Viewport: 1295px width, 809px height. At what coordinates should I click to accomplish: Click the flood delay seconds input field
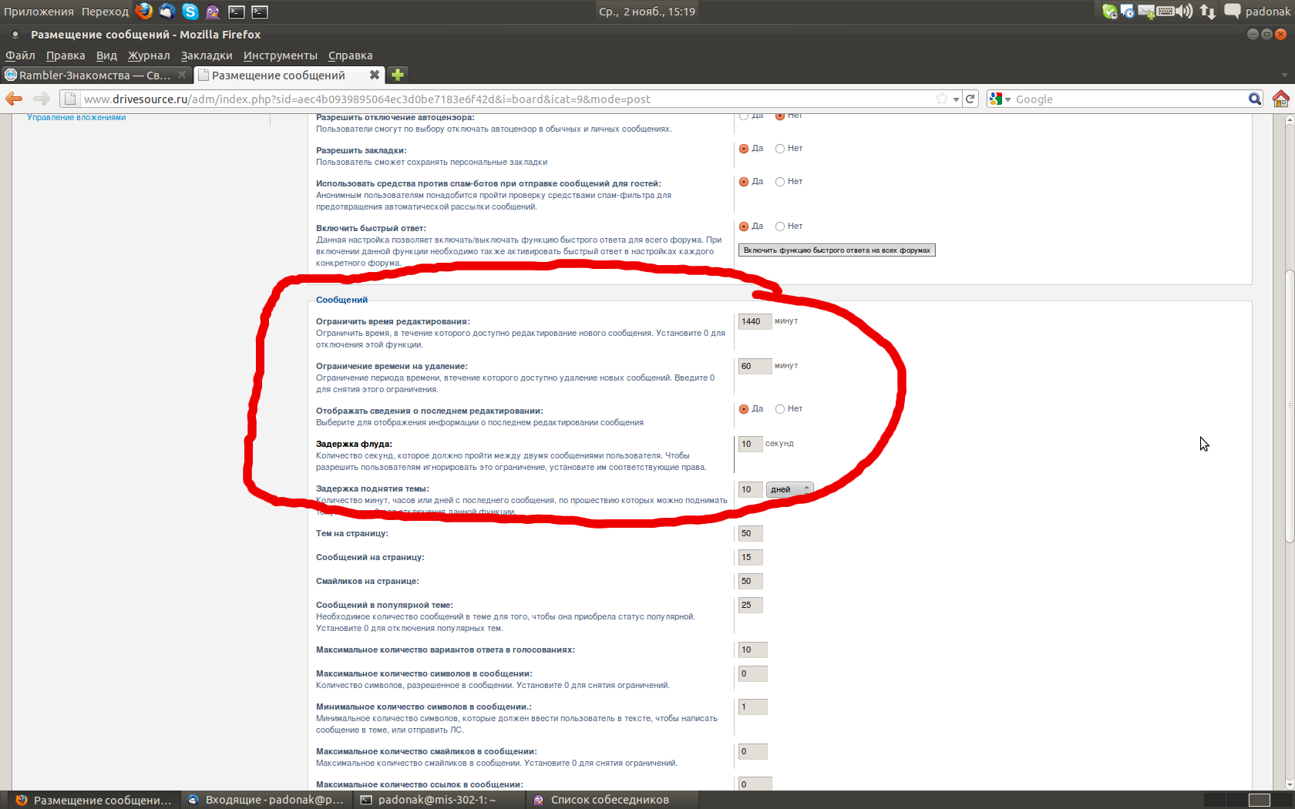coord(749,444)
